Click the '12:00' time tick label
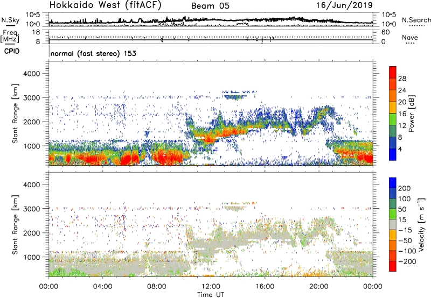The height and width of the screenshot is (298, 431). click(x=211, y=286)
